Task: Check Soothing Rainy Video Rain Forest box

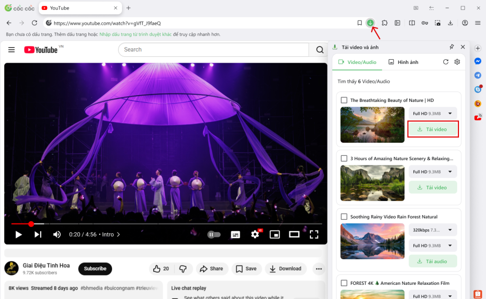Action: [344, 217]
